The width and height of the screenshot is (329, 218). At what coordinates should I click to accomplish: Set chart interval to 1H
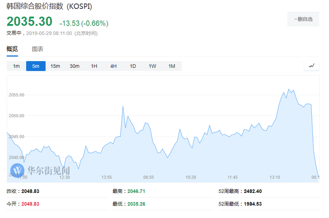94,66
